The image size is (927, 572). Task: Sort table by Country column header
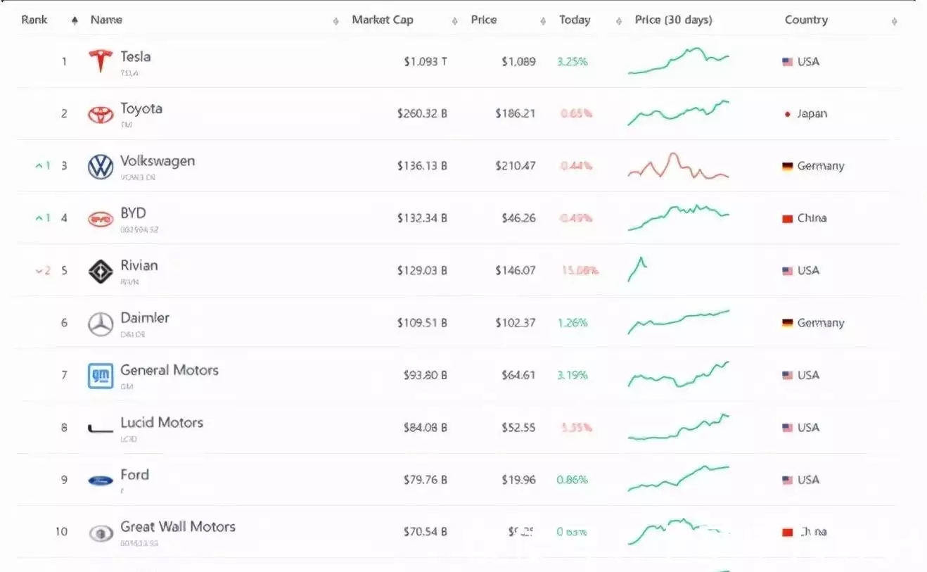[x=806, y=20]
